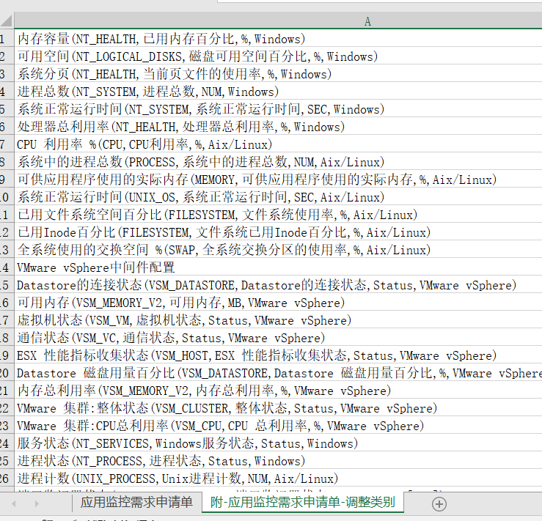This screenshot has height=521, width=542.
Task: Show next sheet tabs with right arrow
Action: [37, 503]
